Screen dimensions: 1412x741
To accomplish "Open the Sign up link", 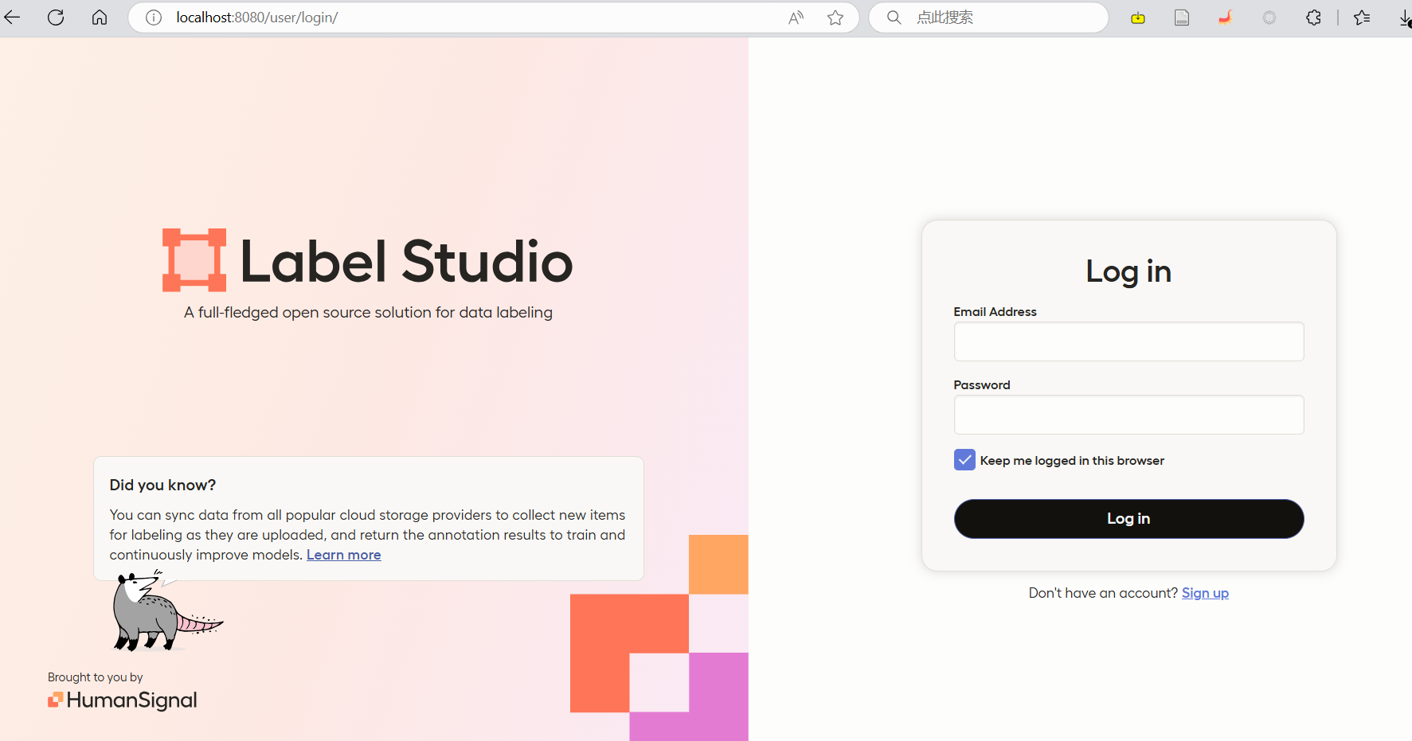I will click(x=1205, y=593).
